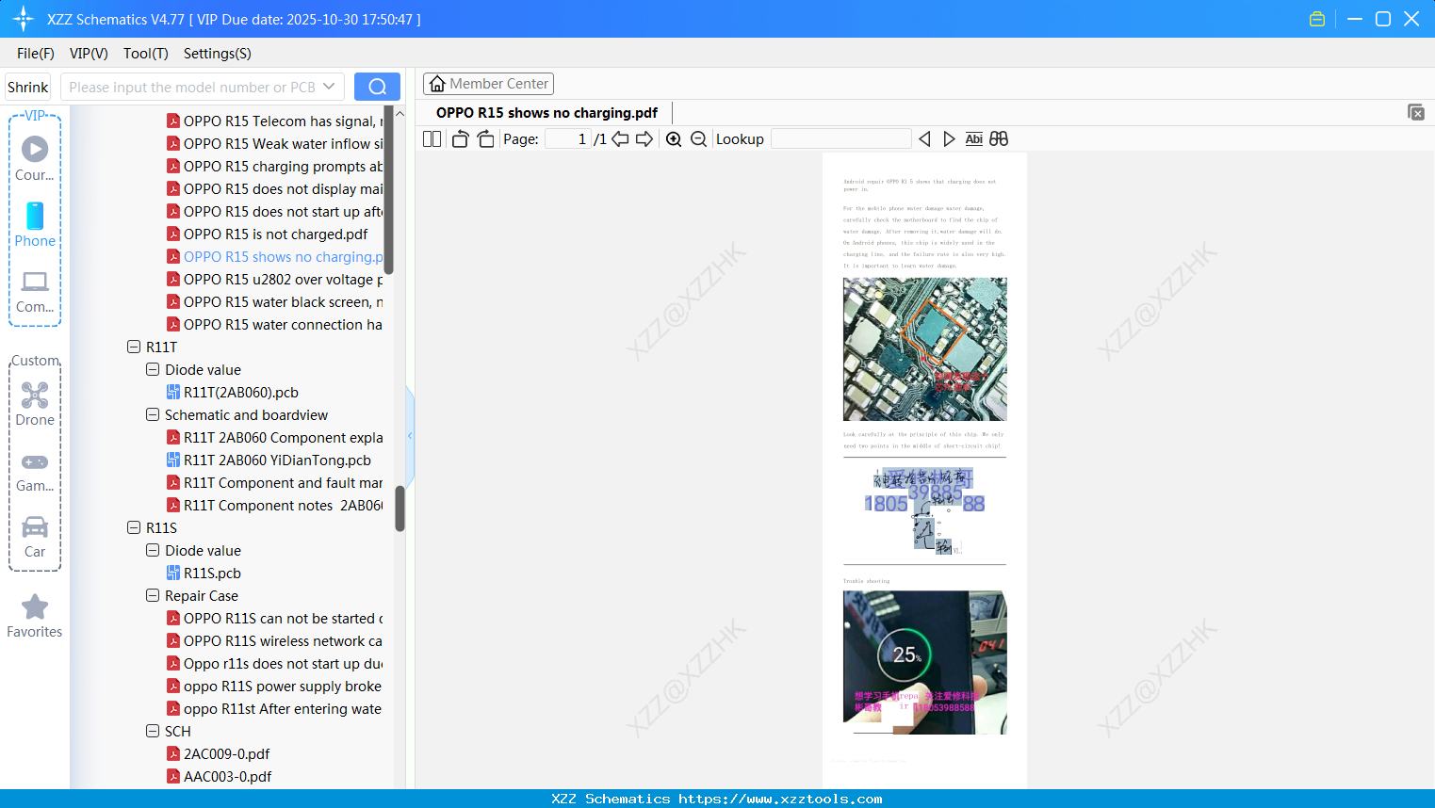Viewport: 1435px width, 808px height.
Task: Close the open PDF tab panel icon
Action: point(1415,112)
